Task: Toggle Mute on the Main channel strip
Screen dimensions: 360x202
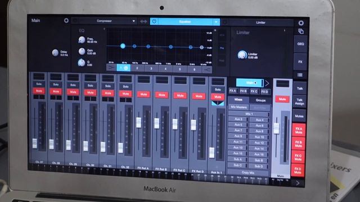Action: [x=282, y=99]
